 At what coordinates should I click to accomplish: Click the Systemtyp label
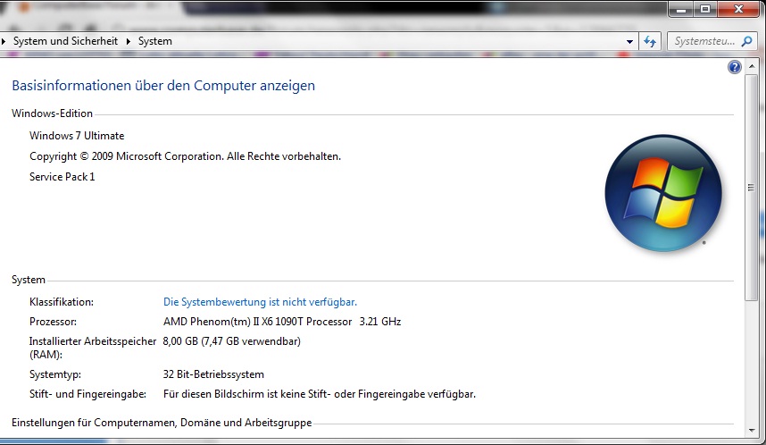pos(55,374)
